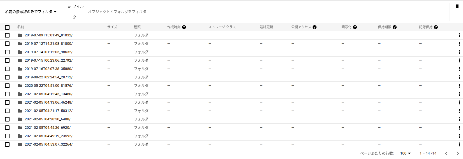
Task: Check the box for 2019-07-09T15:01:49_81032
Action: 7,35
